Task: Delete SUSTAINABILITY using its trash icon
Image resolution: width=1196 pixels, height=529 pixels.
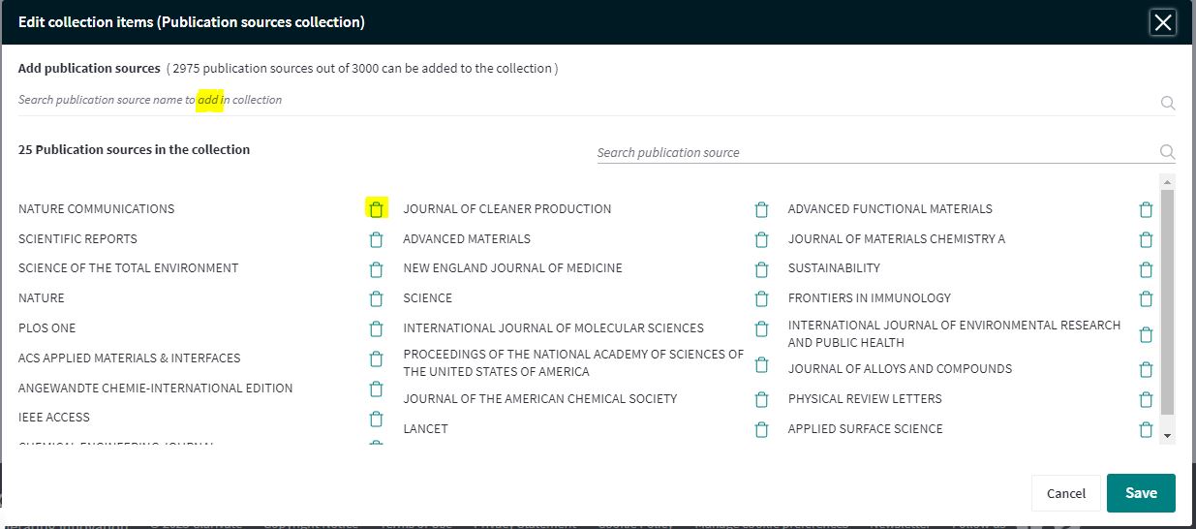Action: 1146,269
